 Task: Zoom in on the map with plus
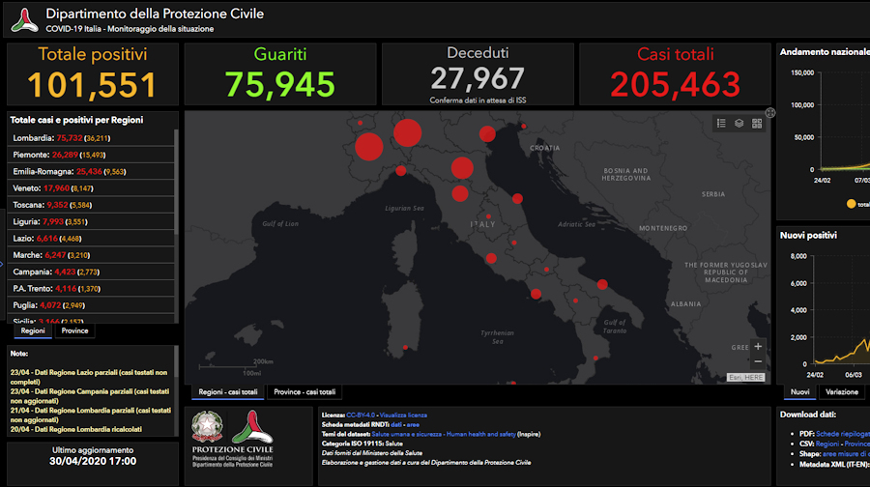pyautogui.click(x=758, y=347)
